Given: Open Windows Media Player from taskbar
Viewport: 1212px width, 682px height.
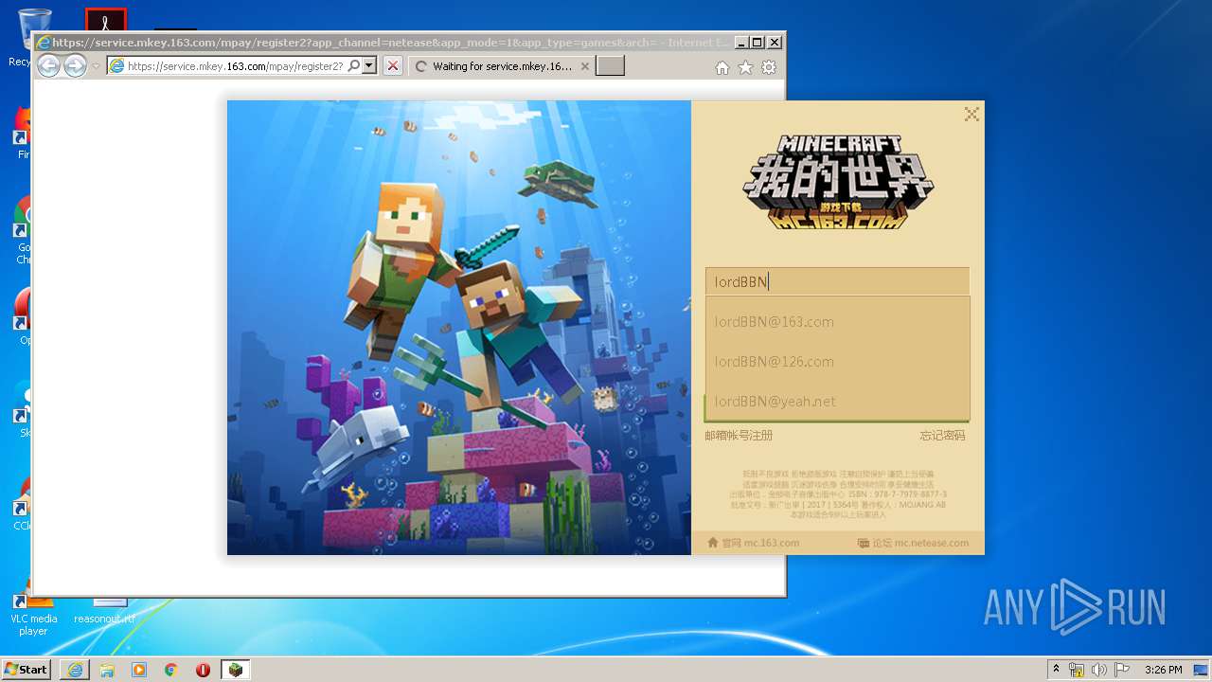Looking at the screenshot, I should [x=139, y=670].
